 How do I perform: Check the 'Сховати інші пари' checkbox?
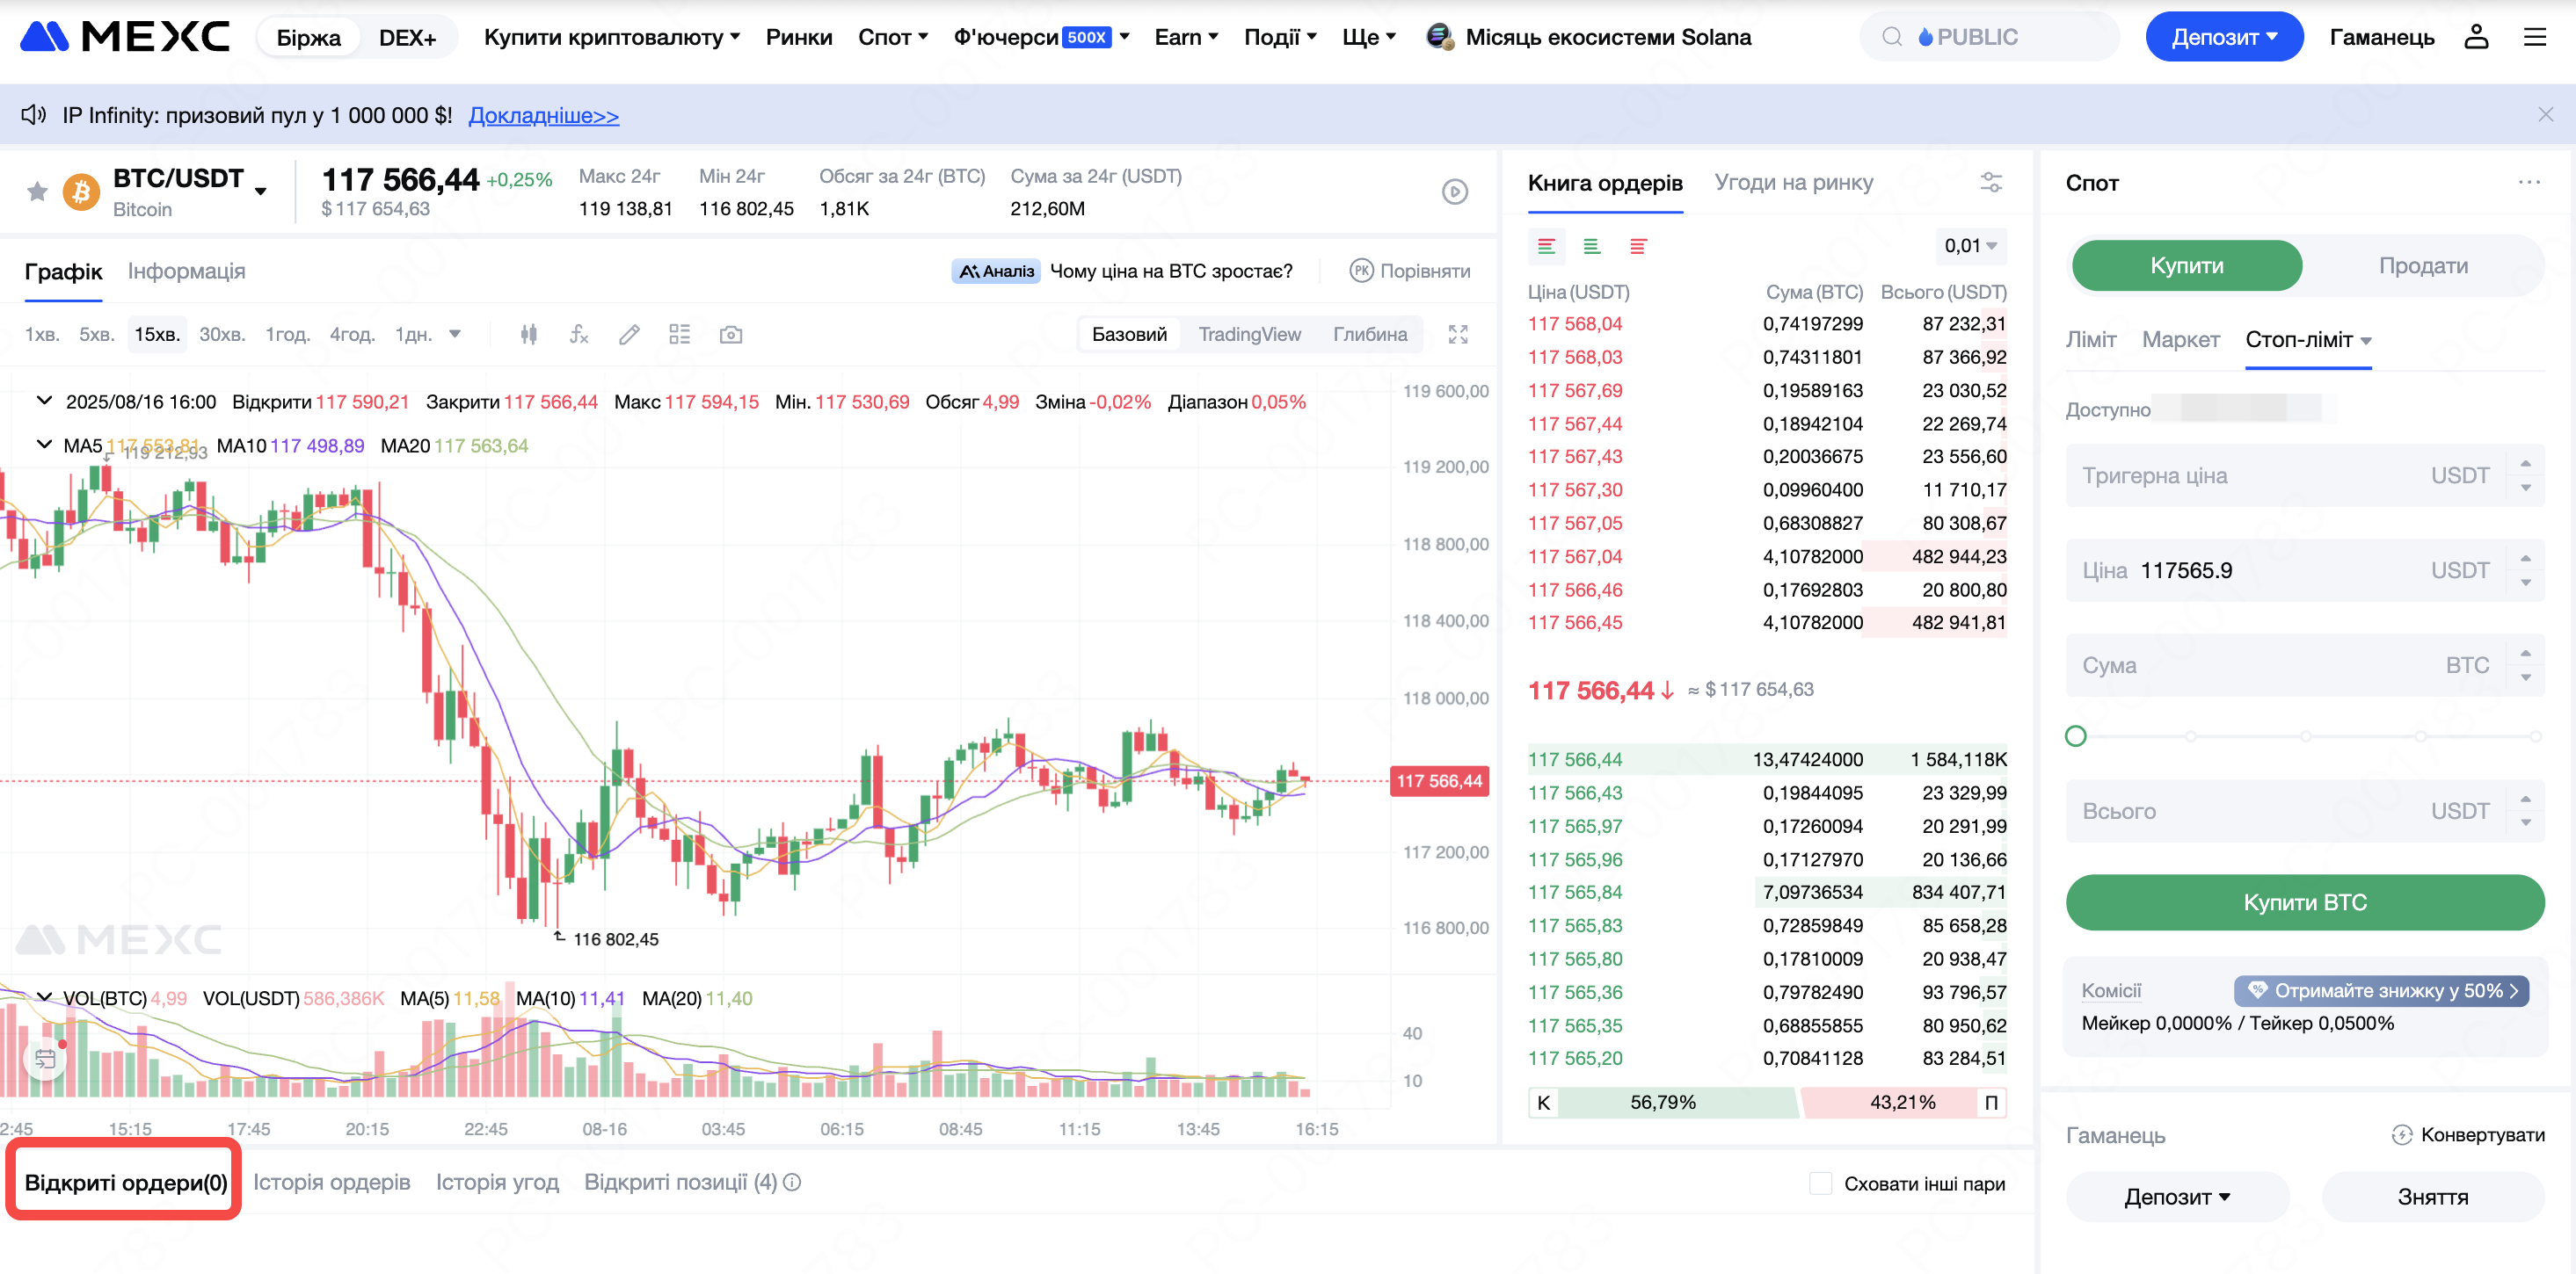1820,1184
